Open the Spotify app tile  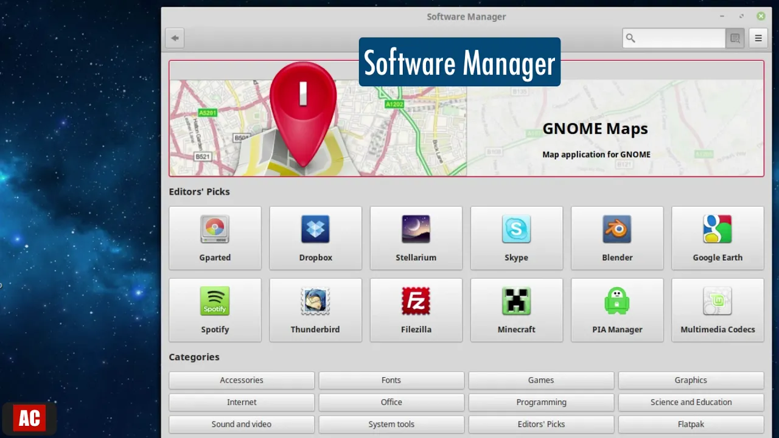[x=215, y=310]
